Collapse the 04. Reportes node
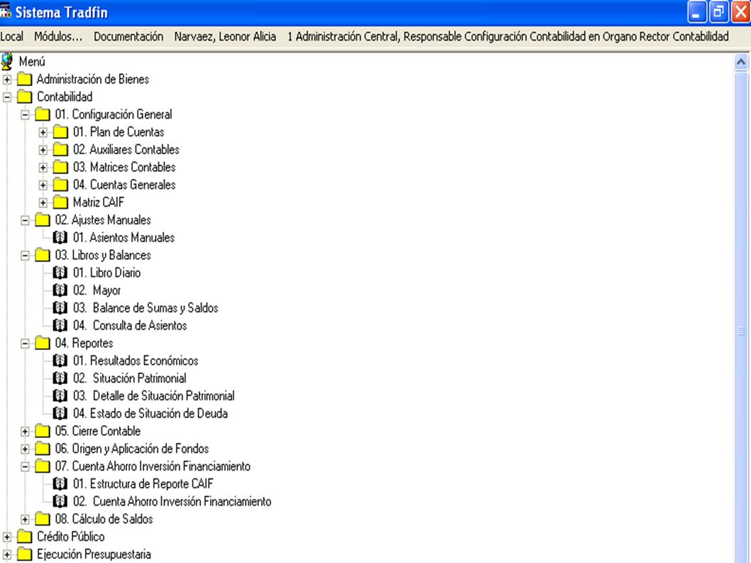The height and width of the screenshot is (563, 751). (x=25, y=344)
